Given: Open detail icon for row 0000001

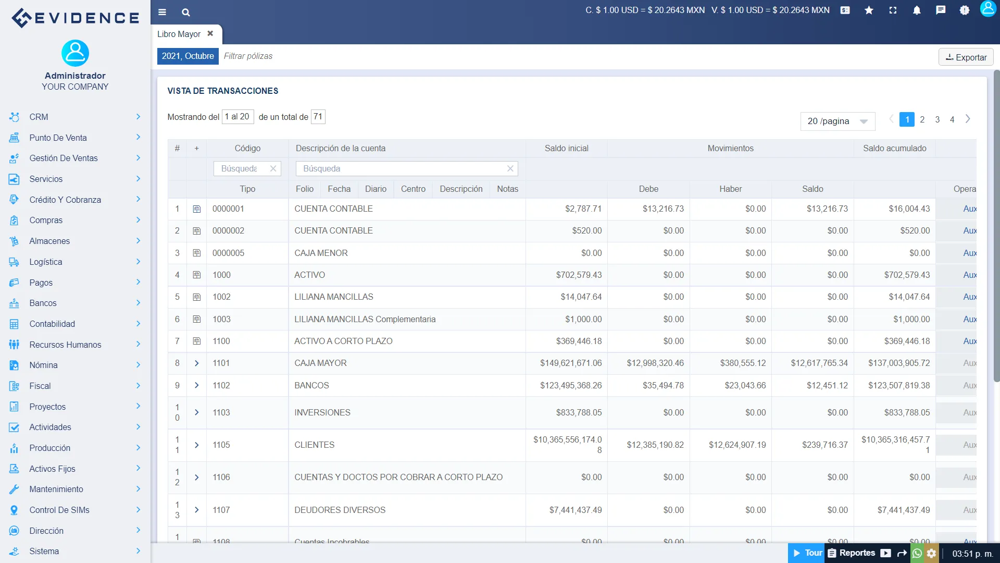Looking at the screenshot, I should click(x=196, y=209).
